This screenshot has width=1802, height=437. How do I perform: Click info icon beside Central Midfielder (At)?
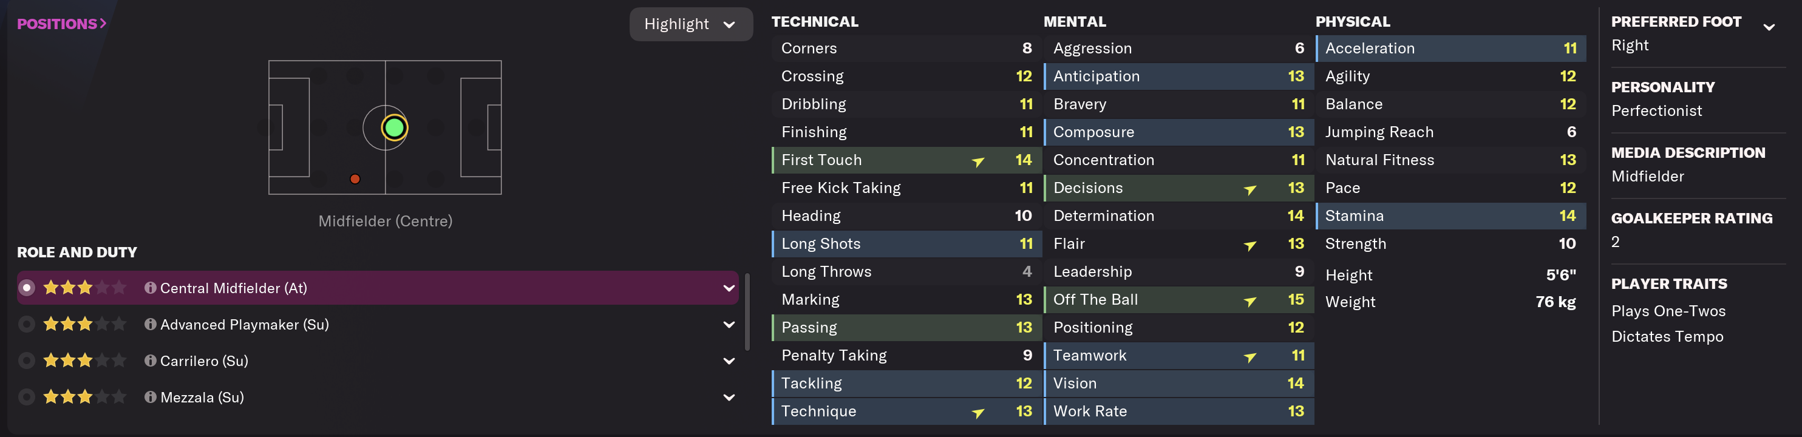tap(150, 288)
